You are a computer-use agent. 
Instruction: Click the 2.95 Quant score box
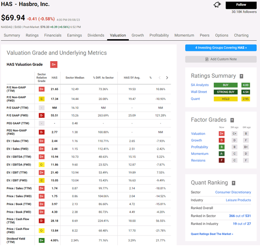(x=245, y=99)
